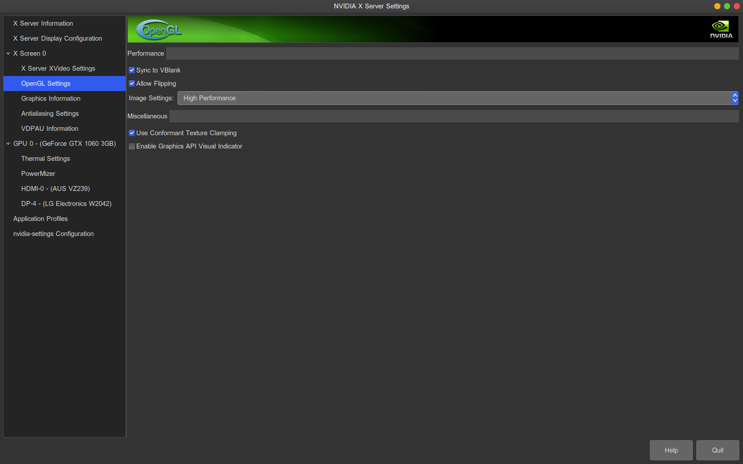Viewport: 743px width, 464px height.
Task: Click the OpenGL logo in banner
Action: [x=159, y=30]
